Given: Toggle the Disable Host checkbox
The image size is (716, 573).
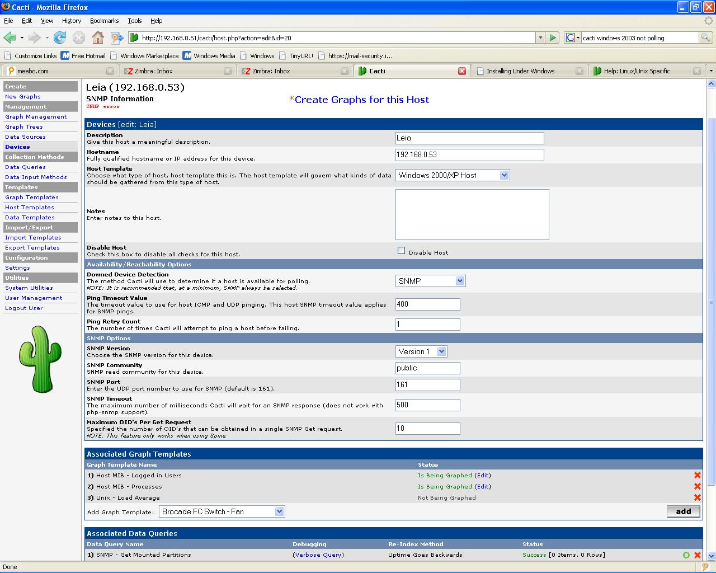Looking at the screenshot, I should [x=401, y=251].
